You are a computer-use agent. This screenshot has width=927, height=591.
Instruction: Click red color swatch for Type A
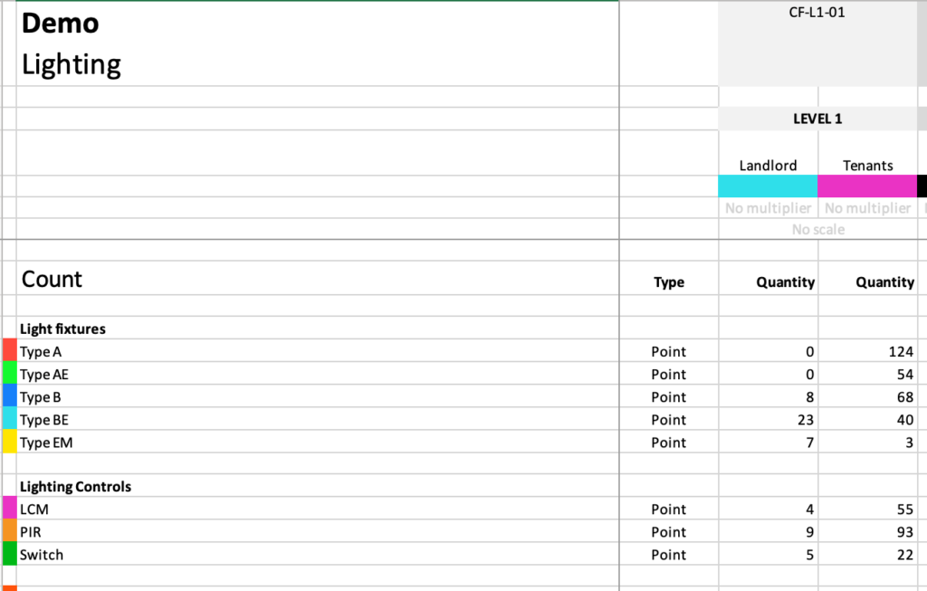point(10,350)
